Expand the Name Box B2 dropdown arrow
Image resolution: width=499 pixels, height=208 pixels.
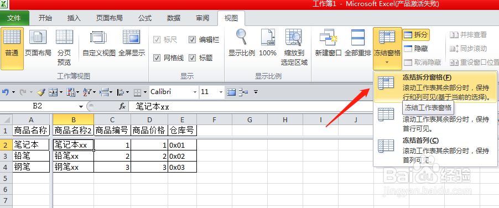[x=81, y=107]
